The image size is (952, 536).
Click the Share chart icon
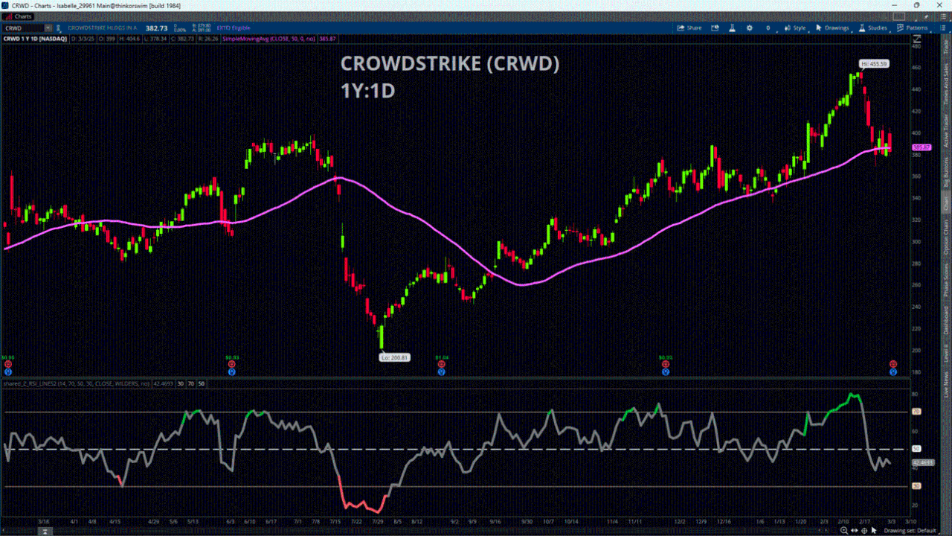click(x=689, y=28)
